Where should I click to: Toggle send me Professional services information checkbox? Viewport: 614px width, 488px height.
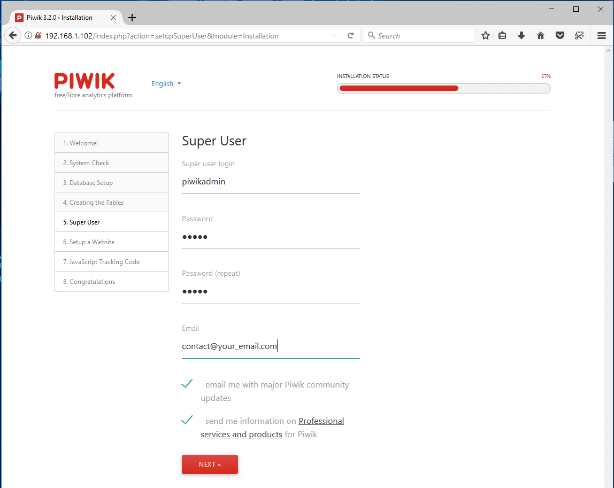[x=187, y=420]
